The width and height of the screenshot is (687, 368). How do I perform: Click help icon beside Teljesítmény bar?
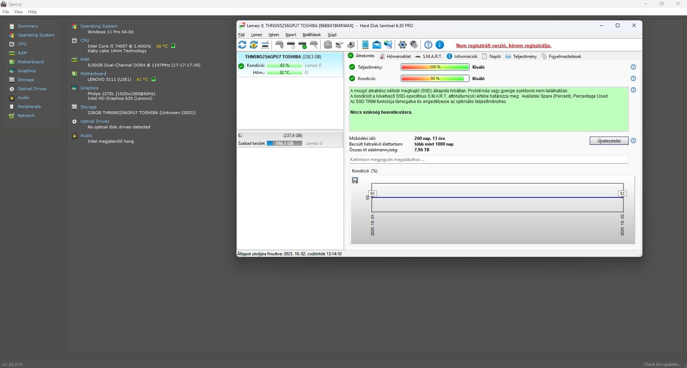(633, 67)
